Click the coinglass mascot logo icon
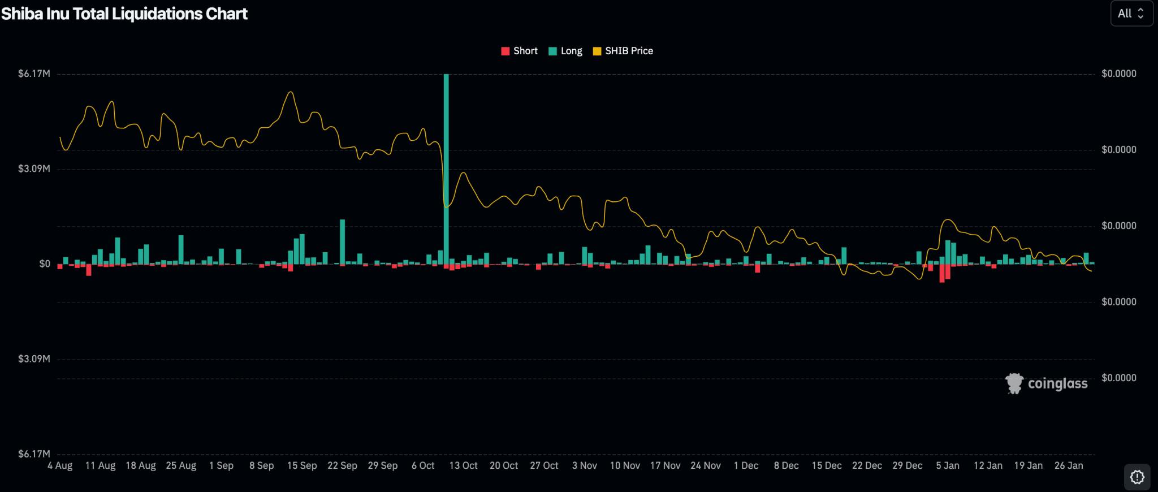 point(1014,383)
